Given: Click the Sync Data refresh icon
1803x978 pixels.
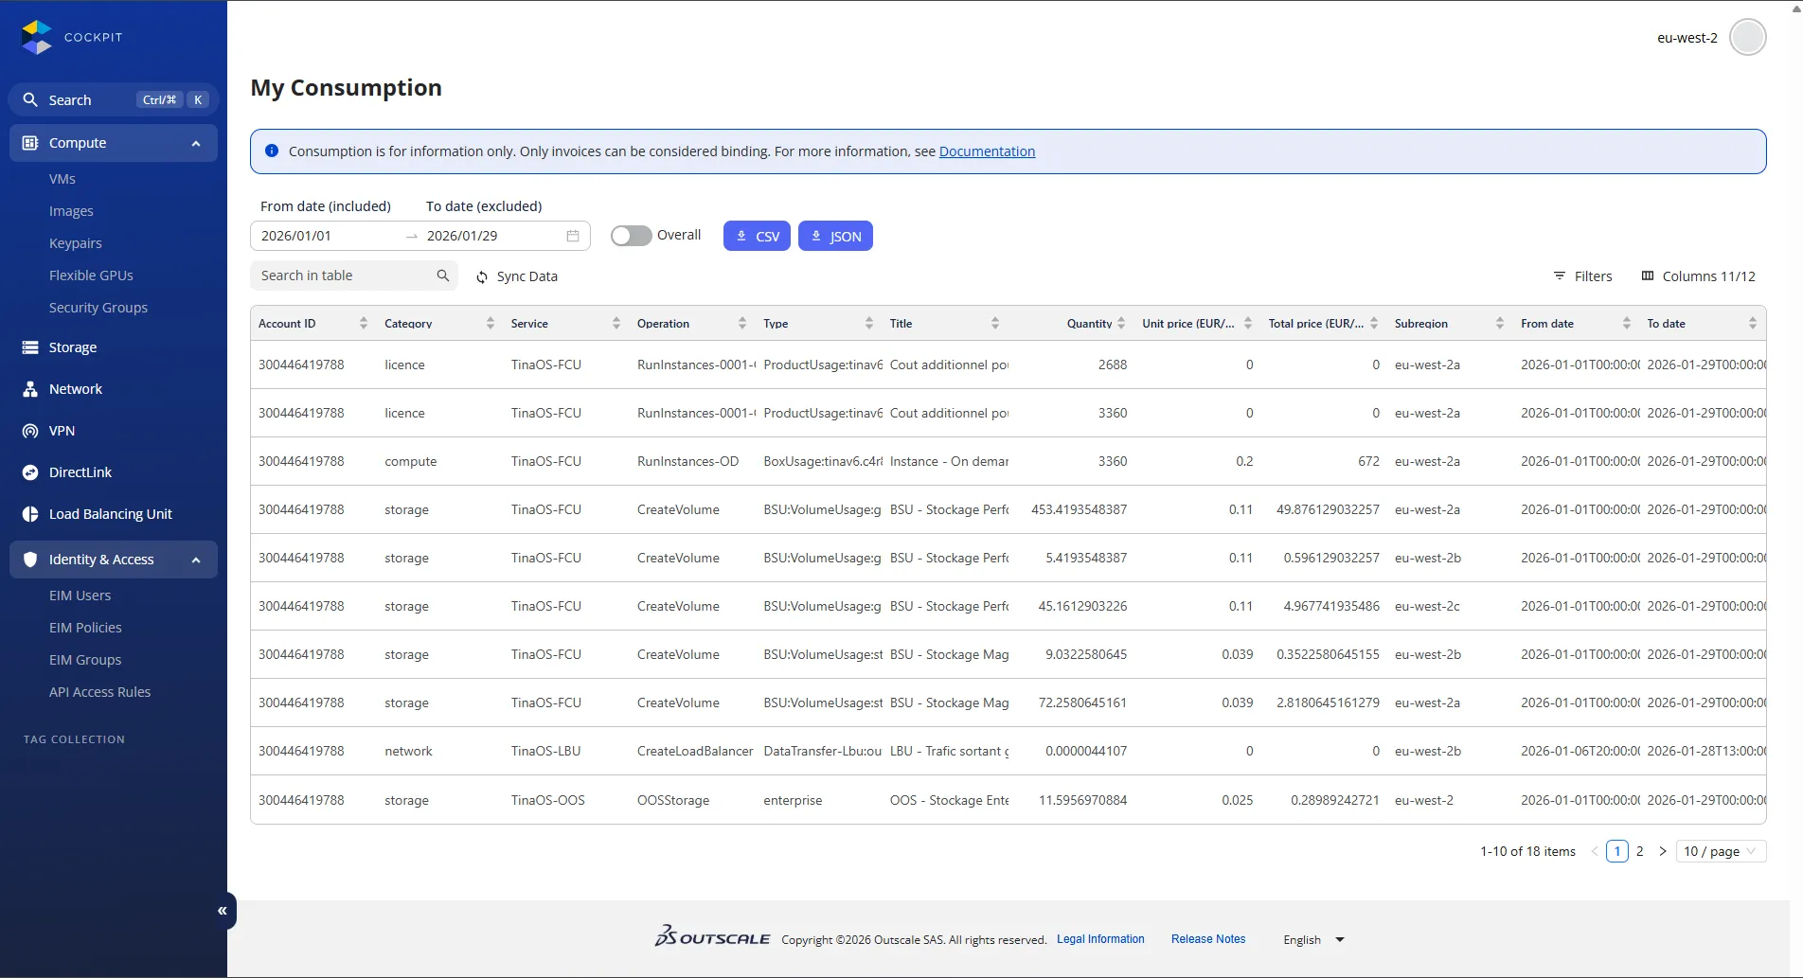Looking at the screenshot, I should [x=482, y=277].
